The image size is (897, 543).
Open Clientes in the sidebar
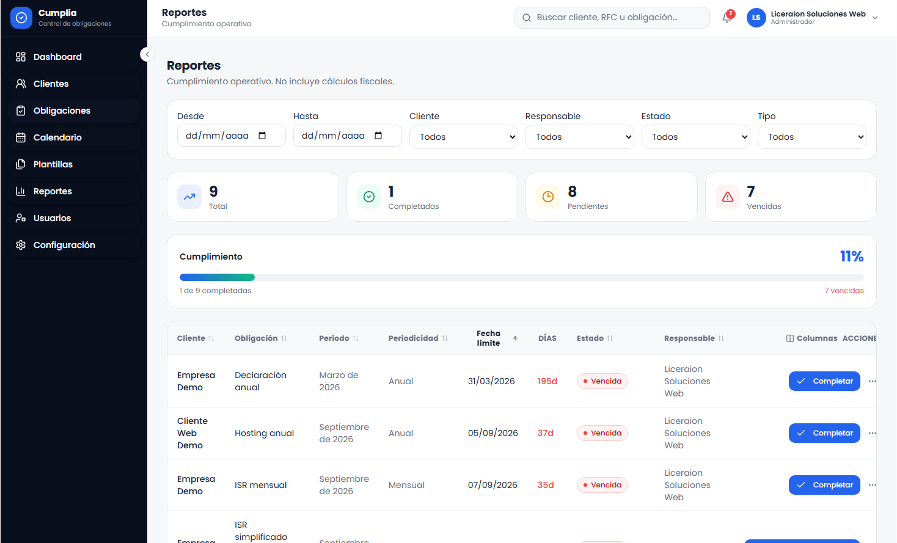pos(74,84)
